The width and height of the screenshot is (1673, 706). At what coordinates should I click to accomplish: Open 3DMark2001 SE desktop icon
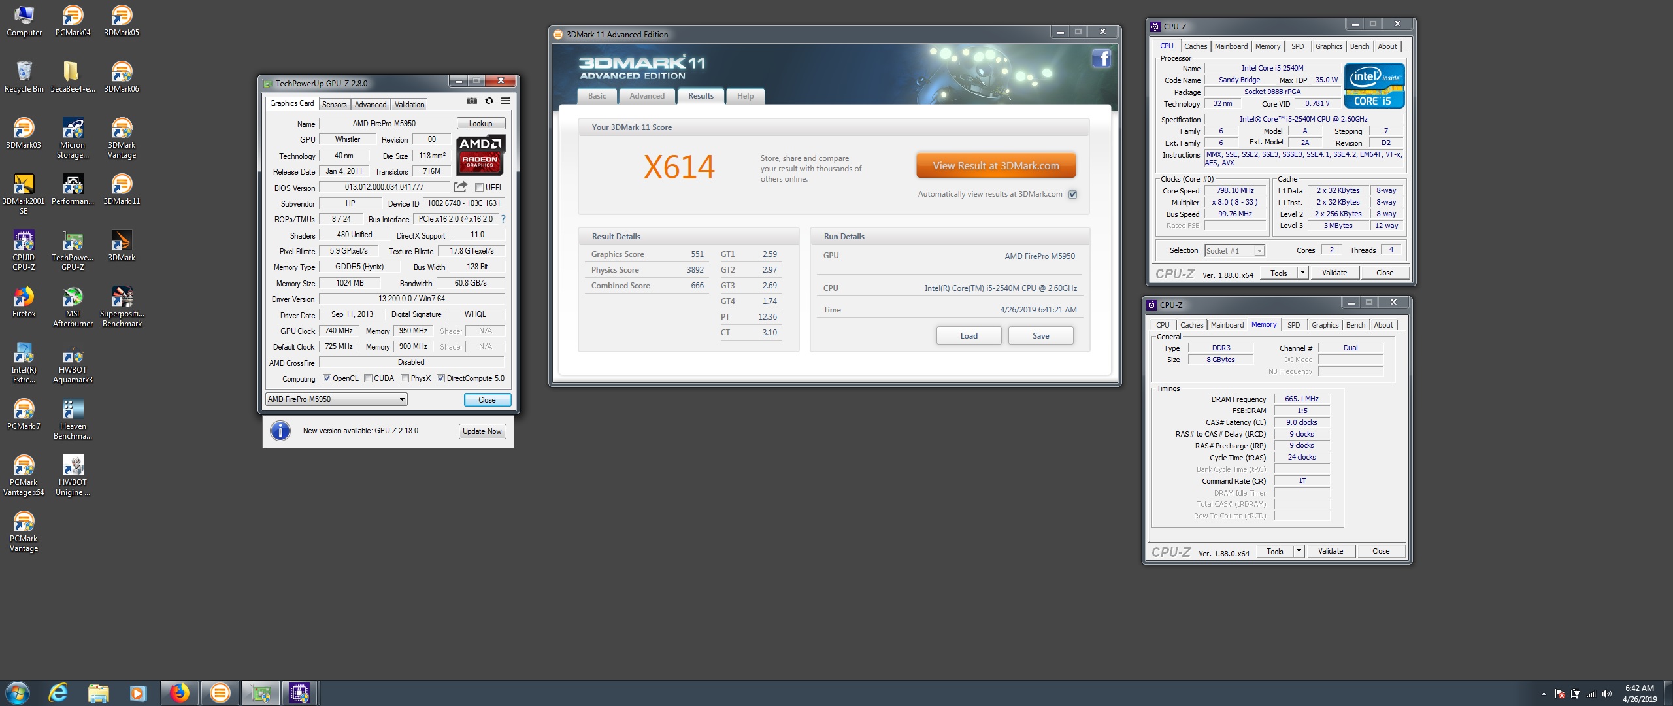tap(24, 194)
